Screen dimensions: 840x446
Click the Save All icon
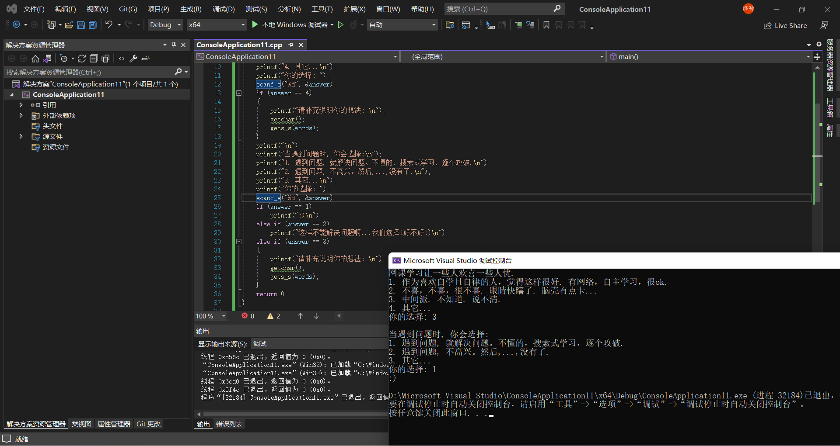[x=92, y=25]
